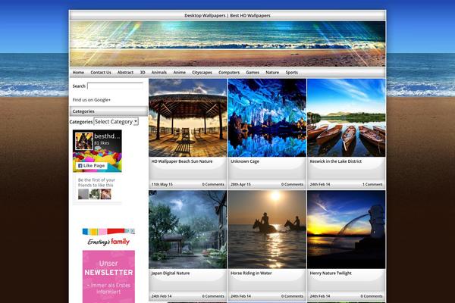Screen dimensions: 455x303
Task: Open the Anime category
Action: click(179, 73)
